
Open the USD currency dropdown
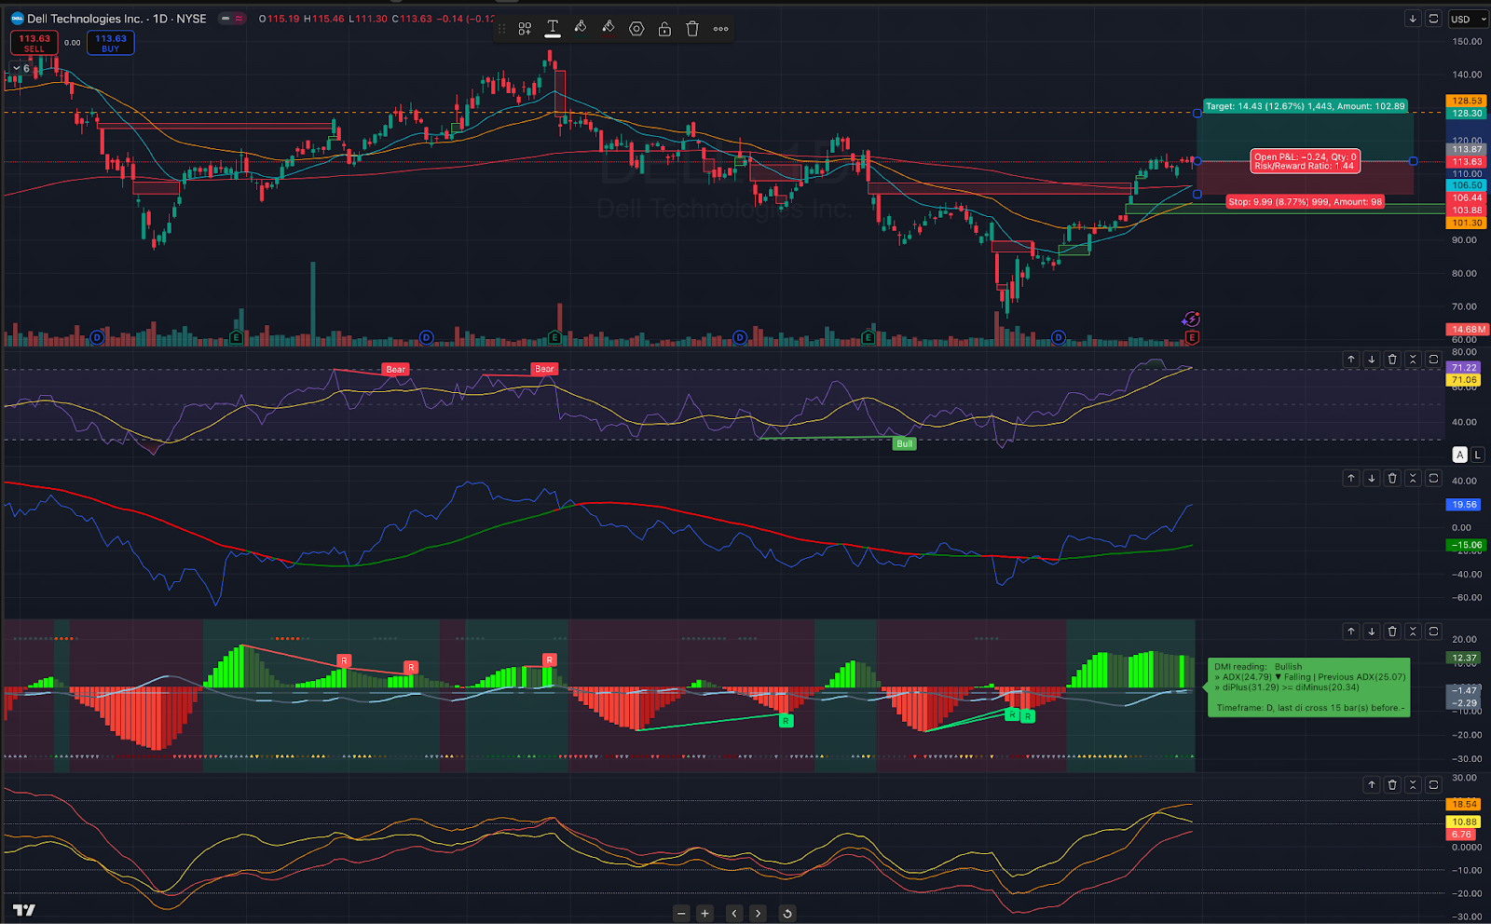1469,19
